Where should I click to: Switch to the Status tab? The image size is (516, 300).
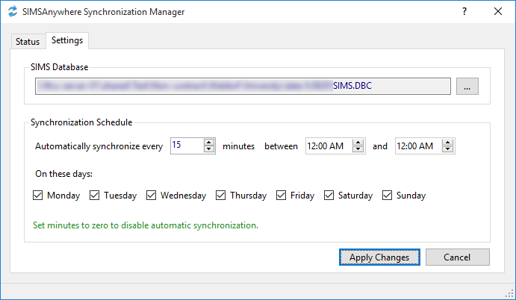[x=28, y=42]
